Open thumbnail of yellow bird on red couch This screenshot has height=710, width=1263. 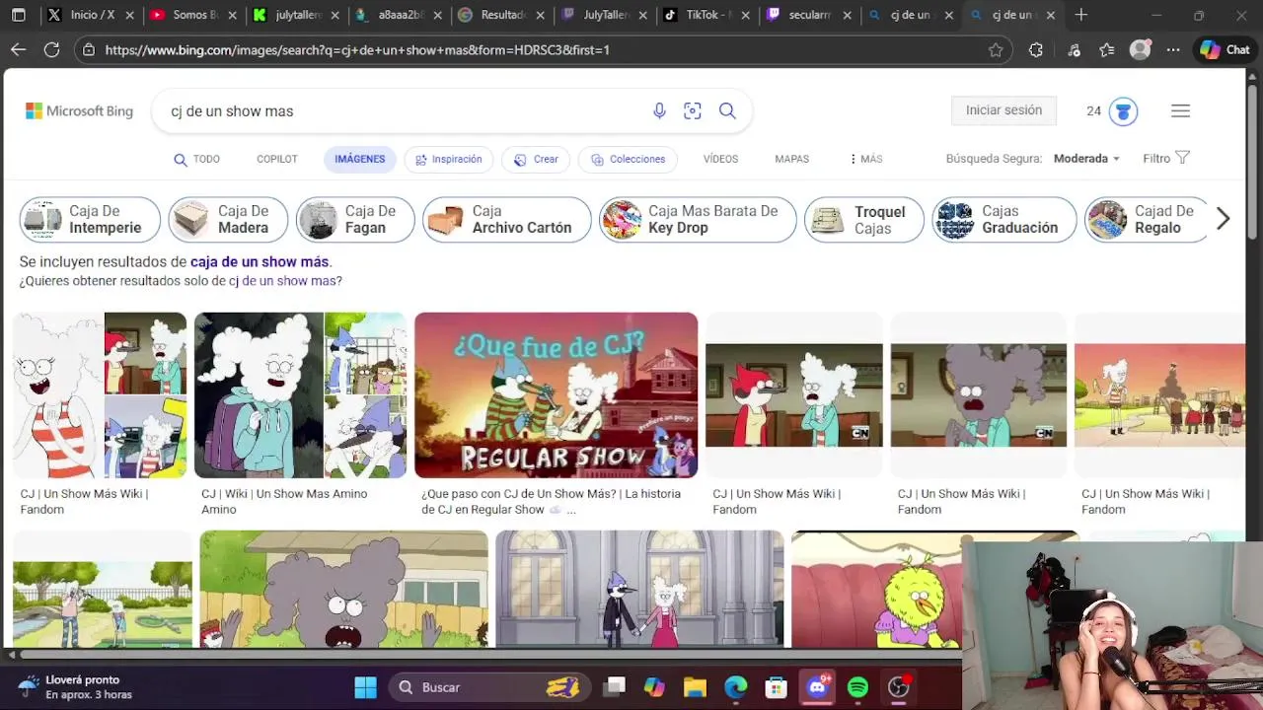(x=876, y=589)
